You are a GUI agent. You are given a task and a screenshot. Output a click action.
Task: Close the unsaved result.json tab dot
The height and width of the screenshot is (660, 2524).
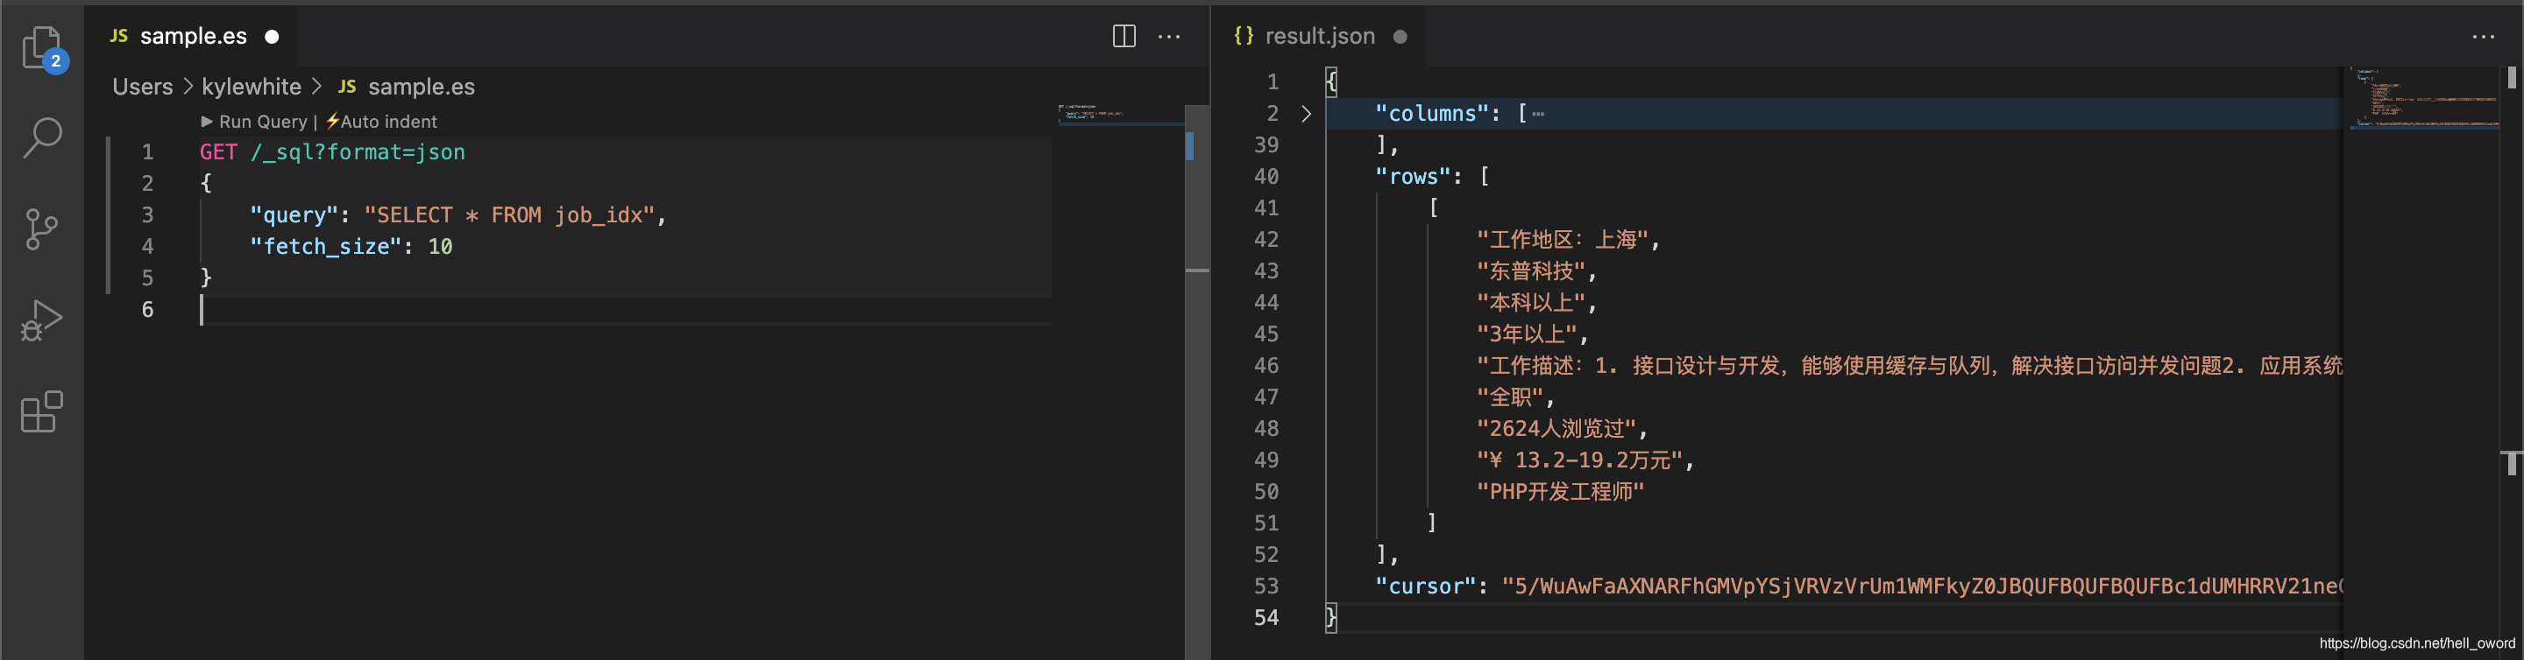(1400, 38)
